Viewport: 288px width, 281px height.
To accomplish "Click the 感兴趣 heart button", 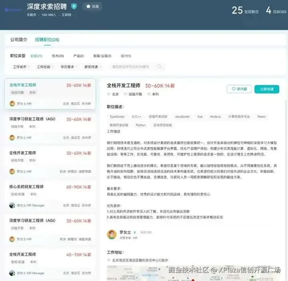I will (239, 89).
